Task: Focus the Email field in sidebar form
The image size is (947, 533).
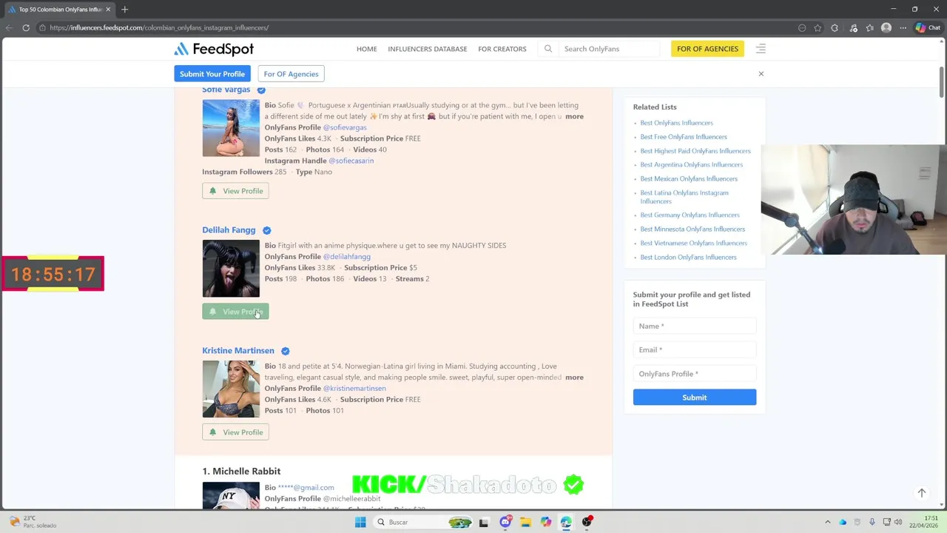Action: (x=694, y=350)
